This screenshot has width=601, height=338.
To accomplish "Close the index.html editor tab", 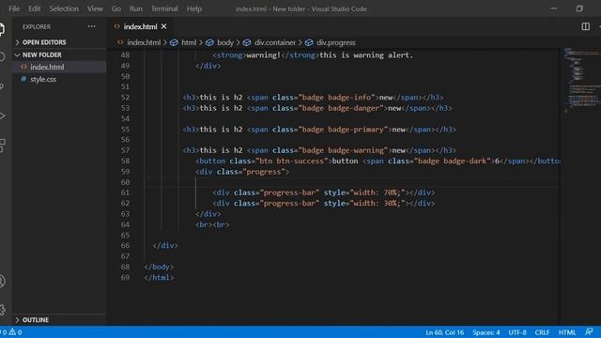I will point(164,26).
